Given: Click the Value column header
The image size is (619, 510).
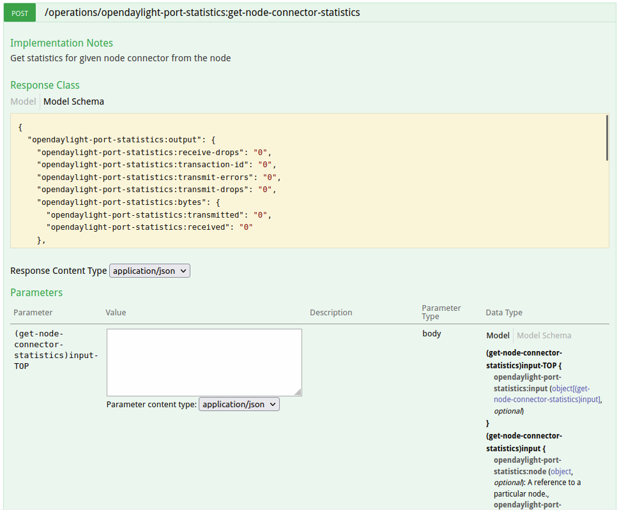Looking at the screenshot, I should 116,313.
